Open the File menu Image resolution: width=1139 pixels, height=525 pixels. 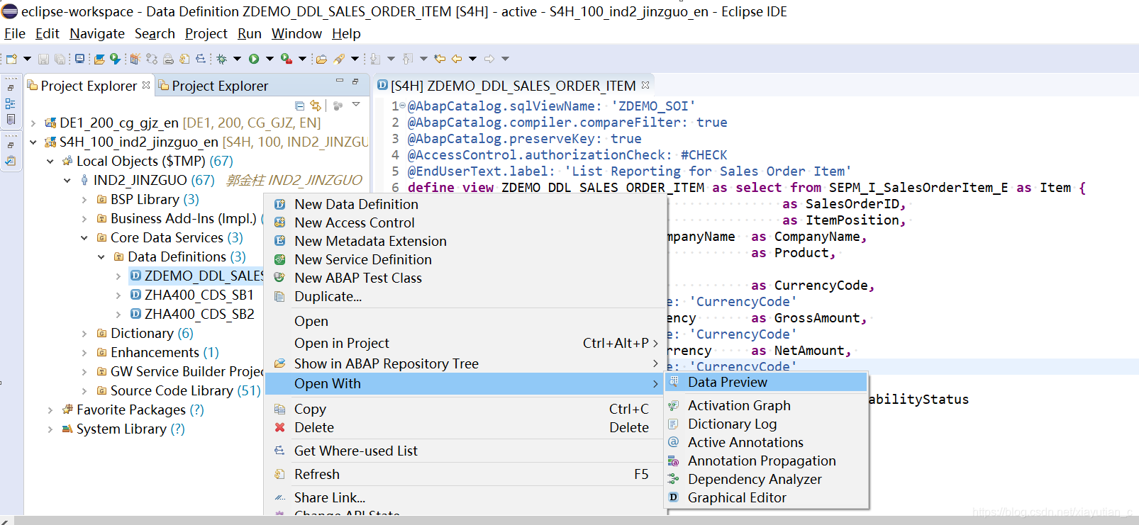pos(15,33)
